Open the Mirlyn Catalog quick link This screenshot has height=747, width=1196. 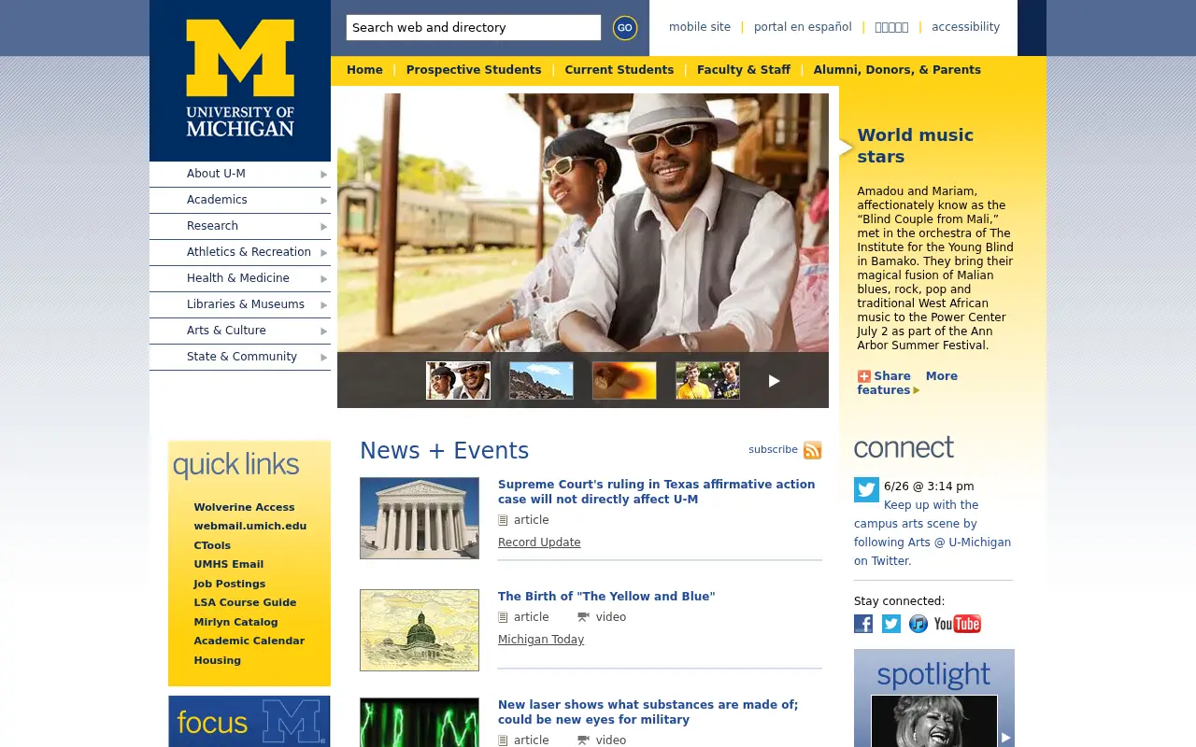click(x=235, y=622)
